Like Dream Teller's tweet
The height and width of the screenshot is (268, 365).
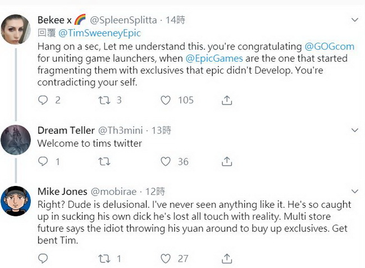click(x=166, y=161)
